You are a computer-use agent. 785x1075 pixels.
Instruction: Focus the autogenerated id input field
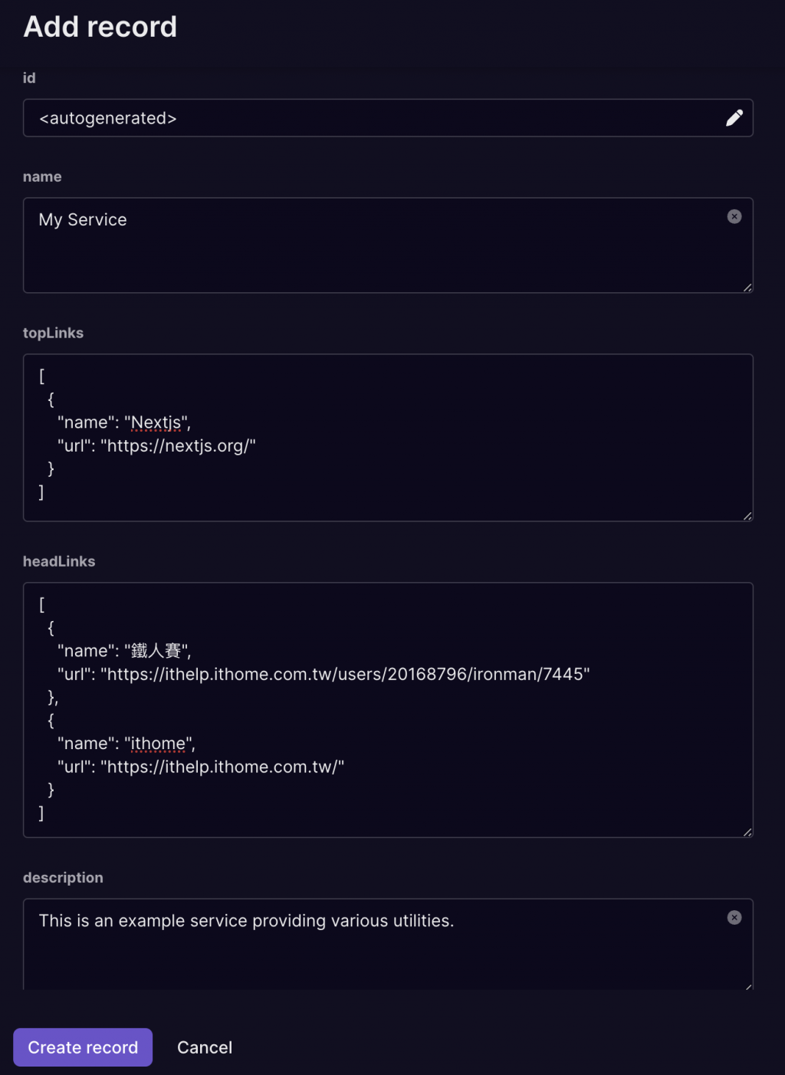pos(368,118)
